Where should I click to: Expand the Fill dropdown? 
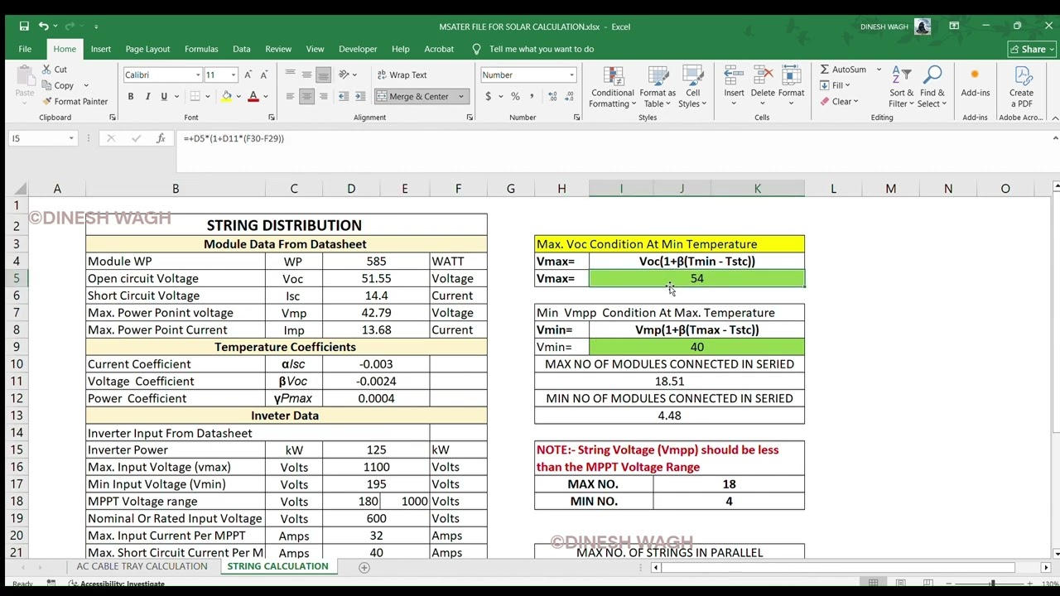pos(848,85)
